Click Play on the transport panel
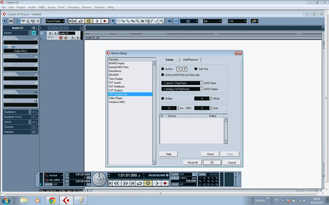 [157, 183]
